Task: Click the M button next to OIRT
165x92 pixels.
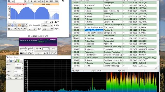Action: 22,78
